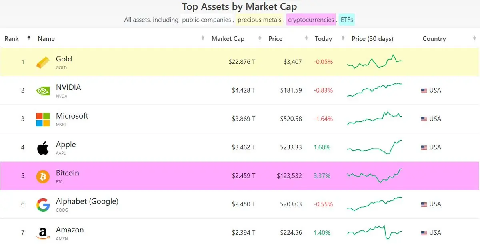480x244 pixels.
Task: Click NVIDIA 30-day price chart
Action: pyautogui.click(x=375, y=90)
